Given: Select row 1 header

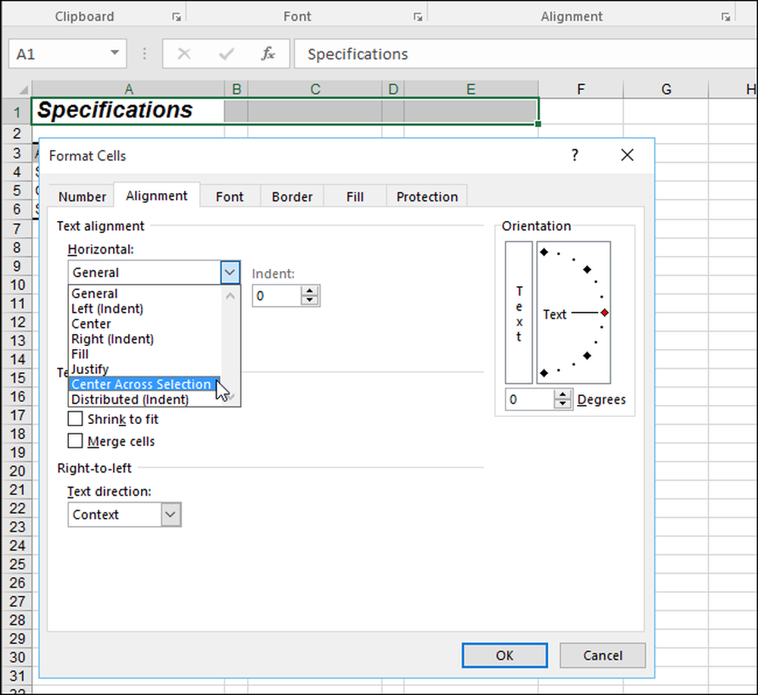Looking at the screenshot, I should coord(17,111).
